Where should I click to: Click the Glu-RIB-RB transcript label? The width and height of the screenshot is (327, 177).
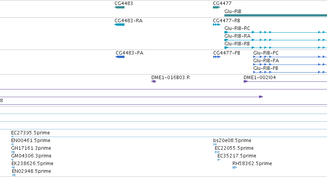pyautogui.click(x=237, y=44)
